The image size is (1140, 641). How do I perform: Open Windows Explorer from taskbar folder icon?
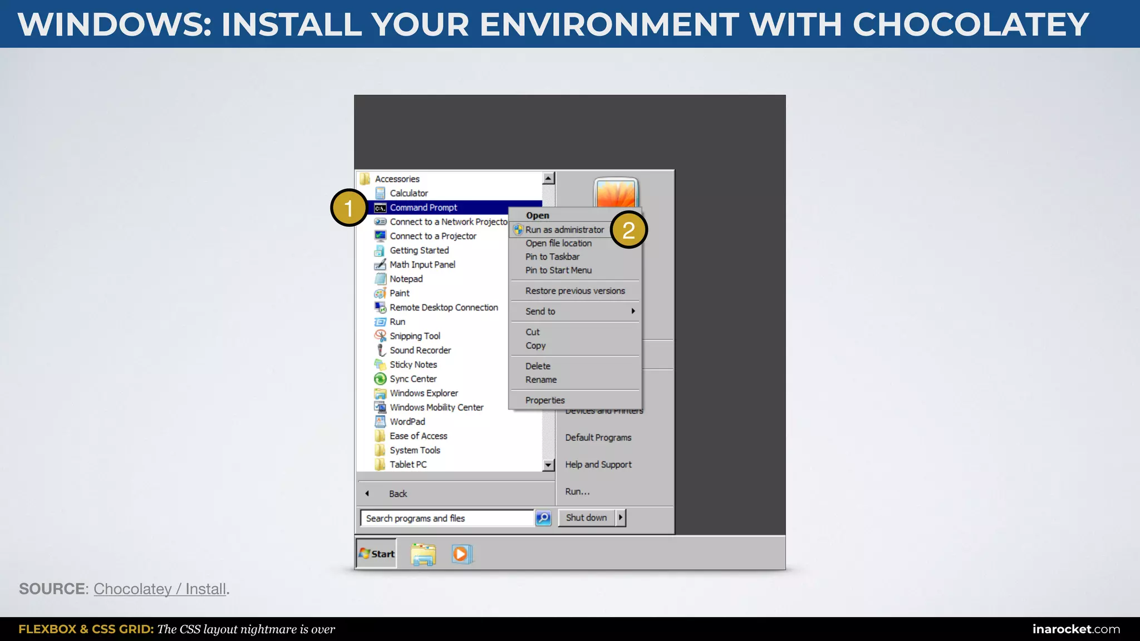click(423, 554)
